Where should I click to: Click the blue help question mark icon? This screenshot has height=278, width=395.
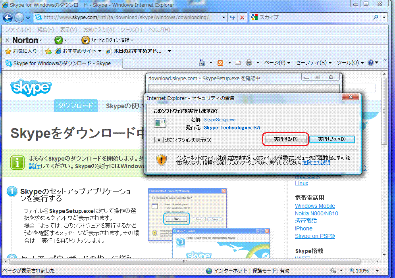click(x=370, y=62)
